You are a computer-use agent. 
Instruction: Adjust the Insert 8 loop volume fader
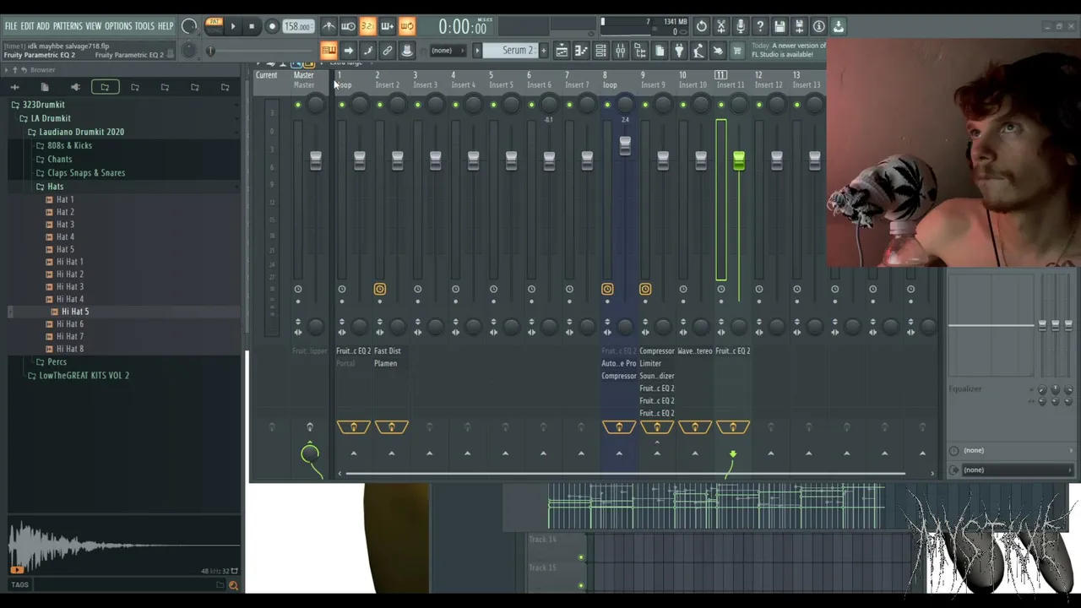(x=625, y=146)
